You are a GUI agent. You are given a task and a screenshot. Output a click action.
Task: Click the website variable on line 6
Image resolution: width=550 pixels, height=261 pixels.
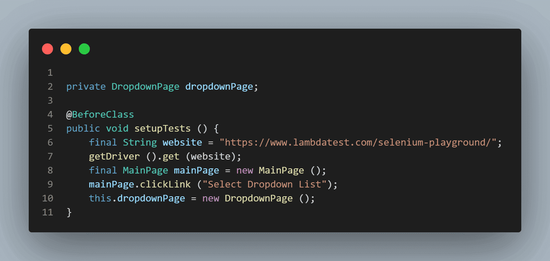point(182,143)
